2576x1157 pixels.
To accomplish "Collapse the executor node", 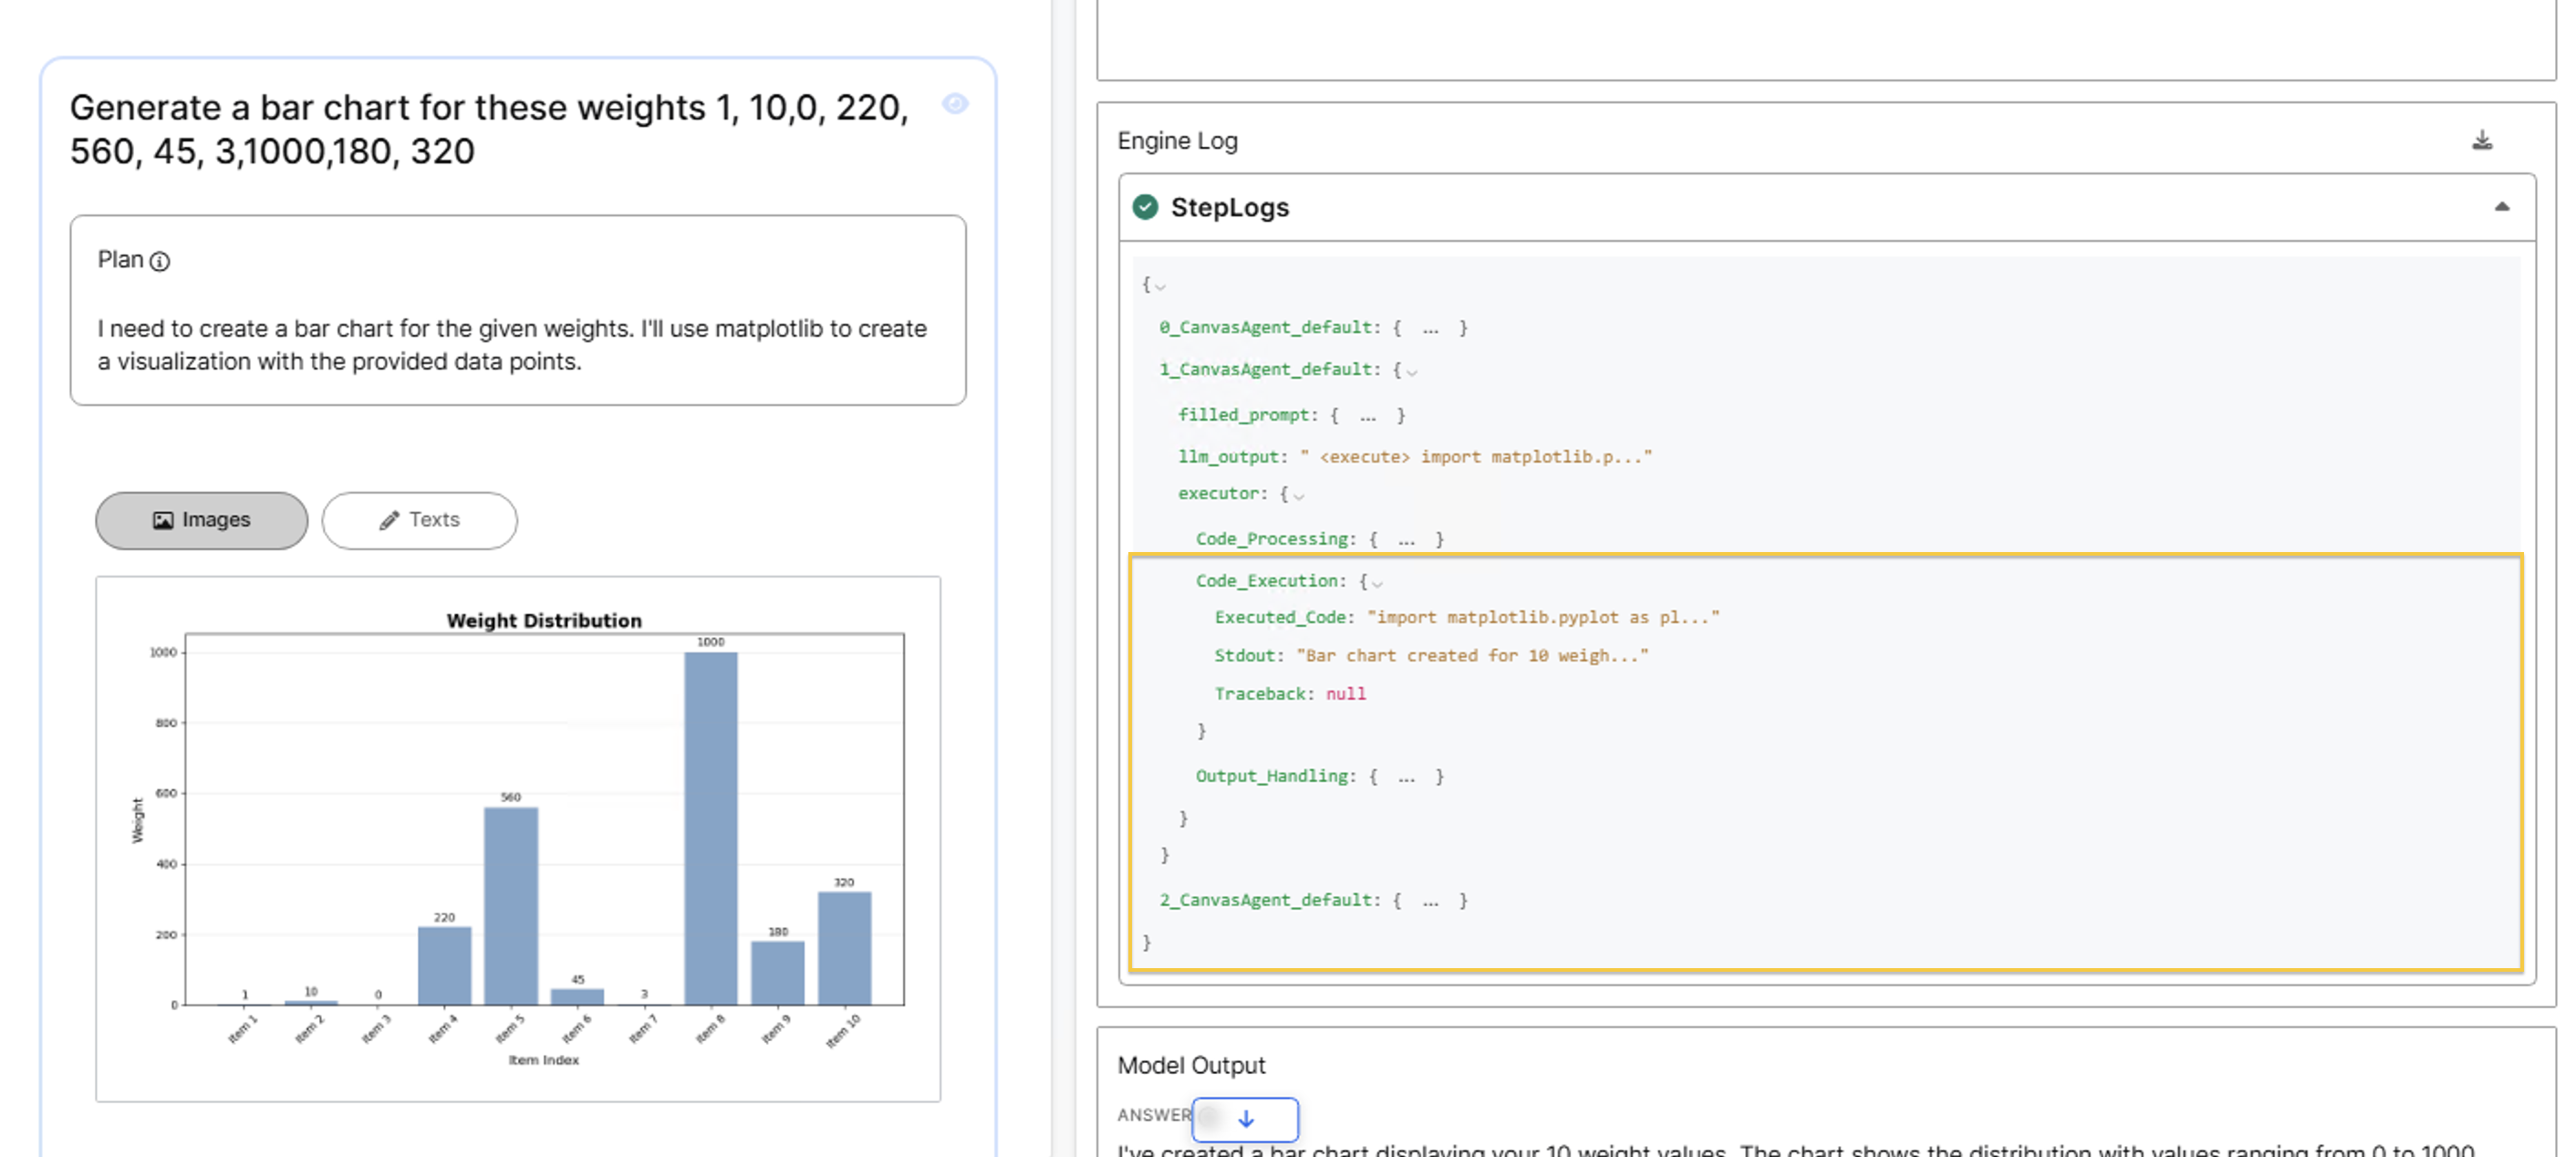I will tap(1298, 495).
